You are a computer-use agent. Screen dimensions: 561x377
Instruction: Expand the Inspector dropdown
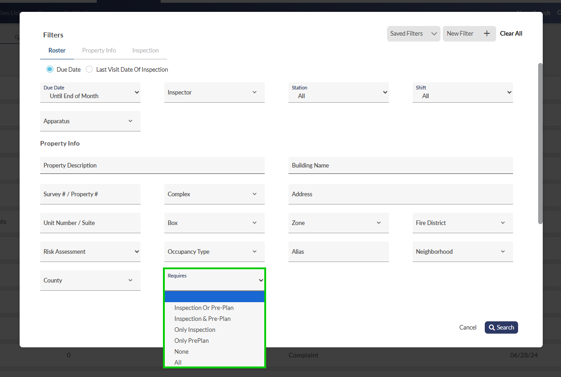pyautogui.click(x=214, y=92)
